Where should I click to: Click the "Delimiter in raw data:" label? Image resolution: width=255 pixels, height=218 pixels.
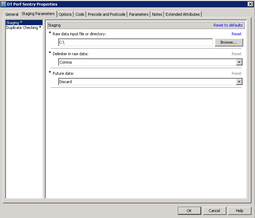click(x=70, y=54)
